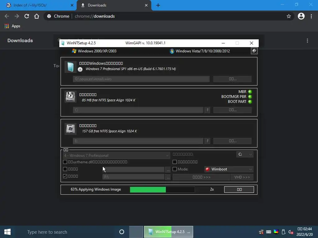The image size is (318, 238).
Task: Click the chrome://downloads address bar
Action: (164, 16)
